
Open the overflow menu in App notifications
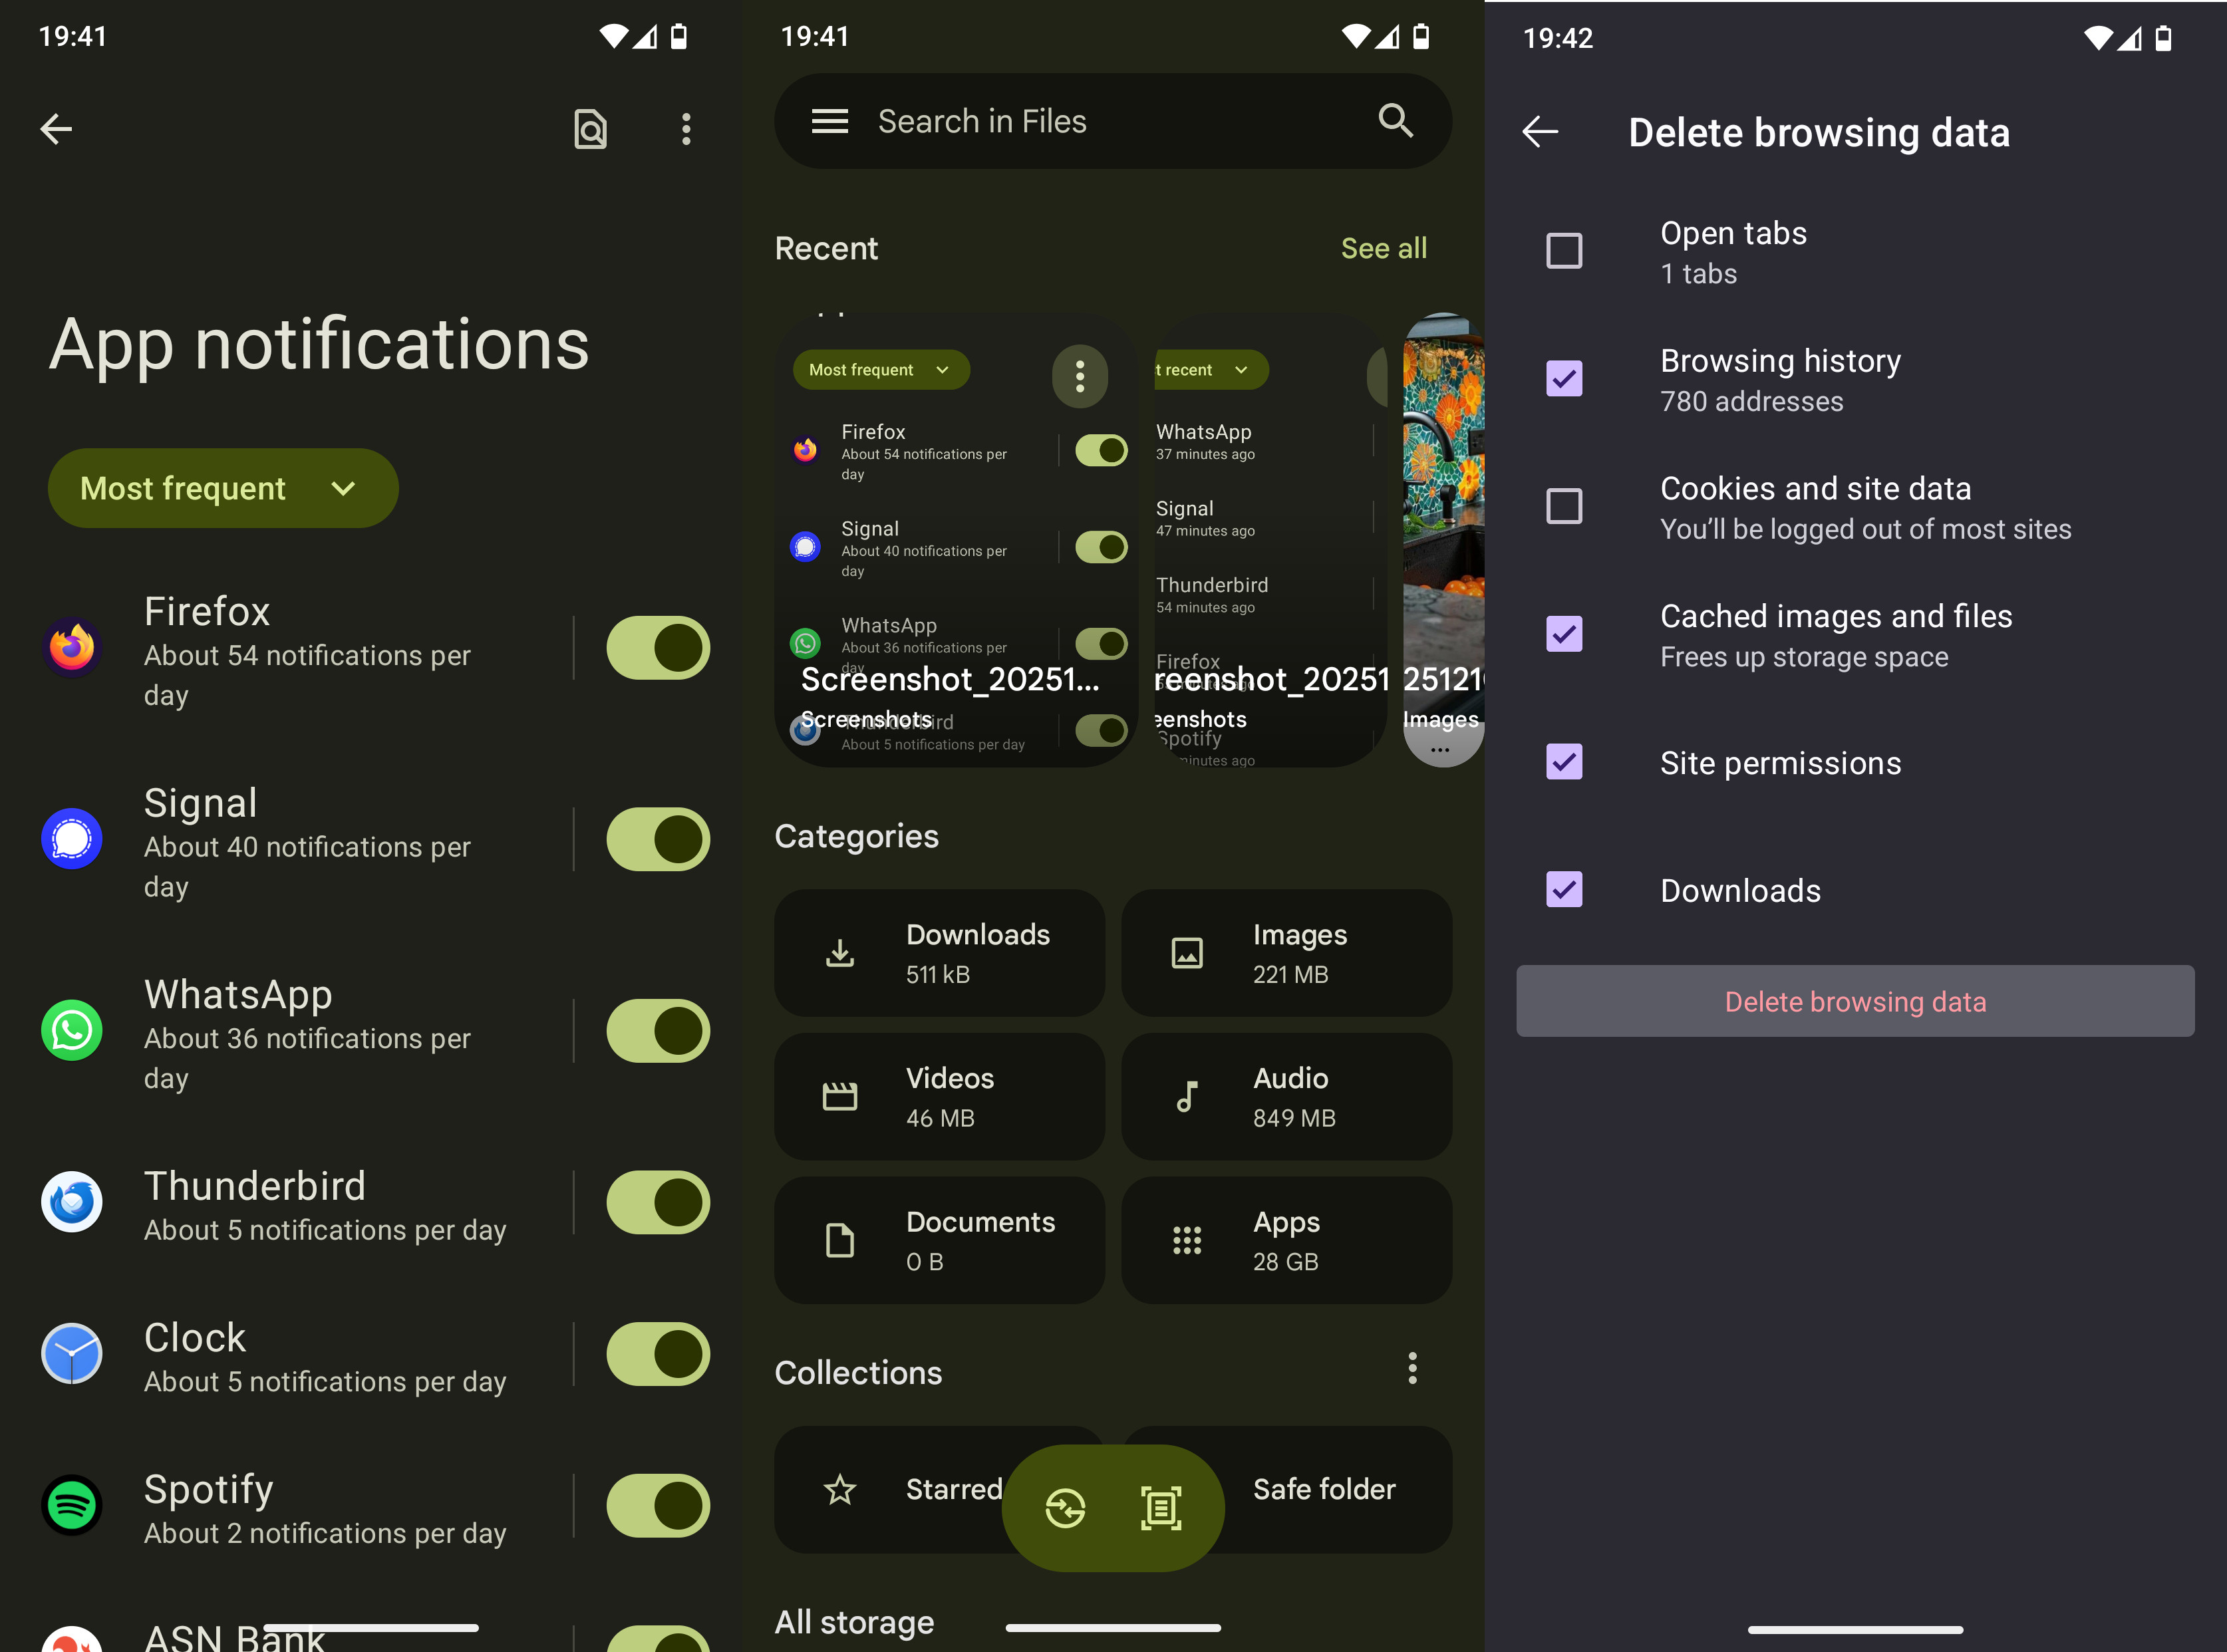click(x=686, y=128)
